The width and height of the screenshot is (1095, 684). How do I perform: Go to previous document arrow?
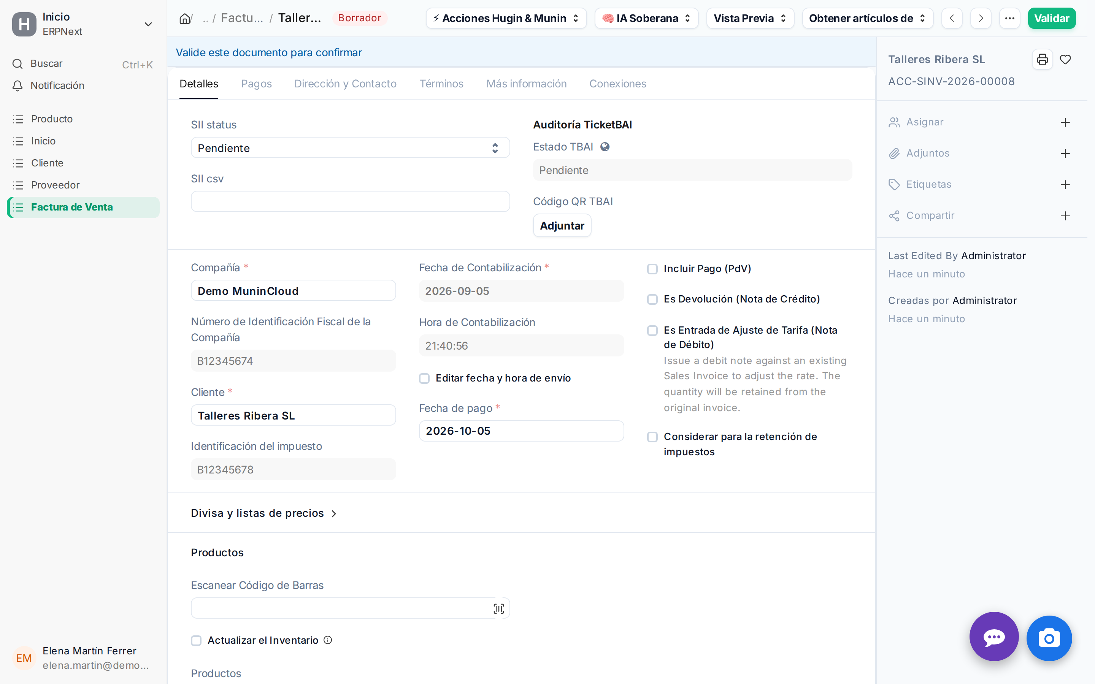click(x=952, y=19)
